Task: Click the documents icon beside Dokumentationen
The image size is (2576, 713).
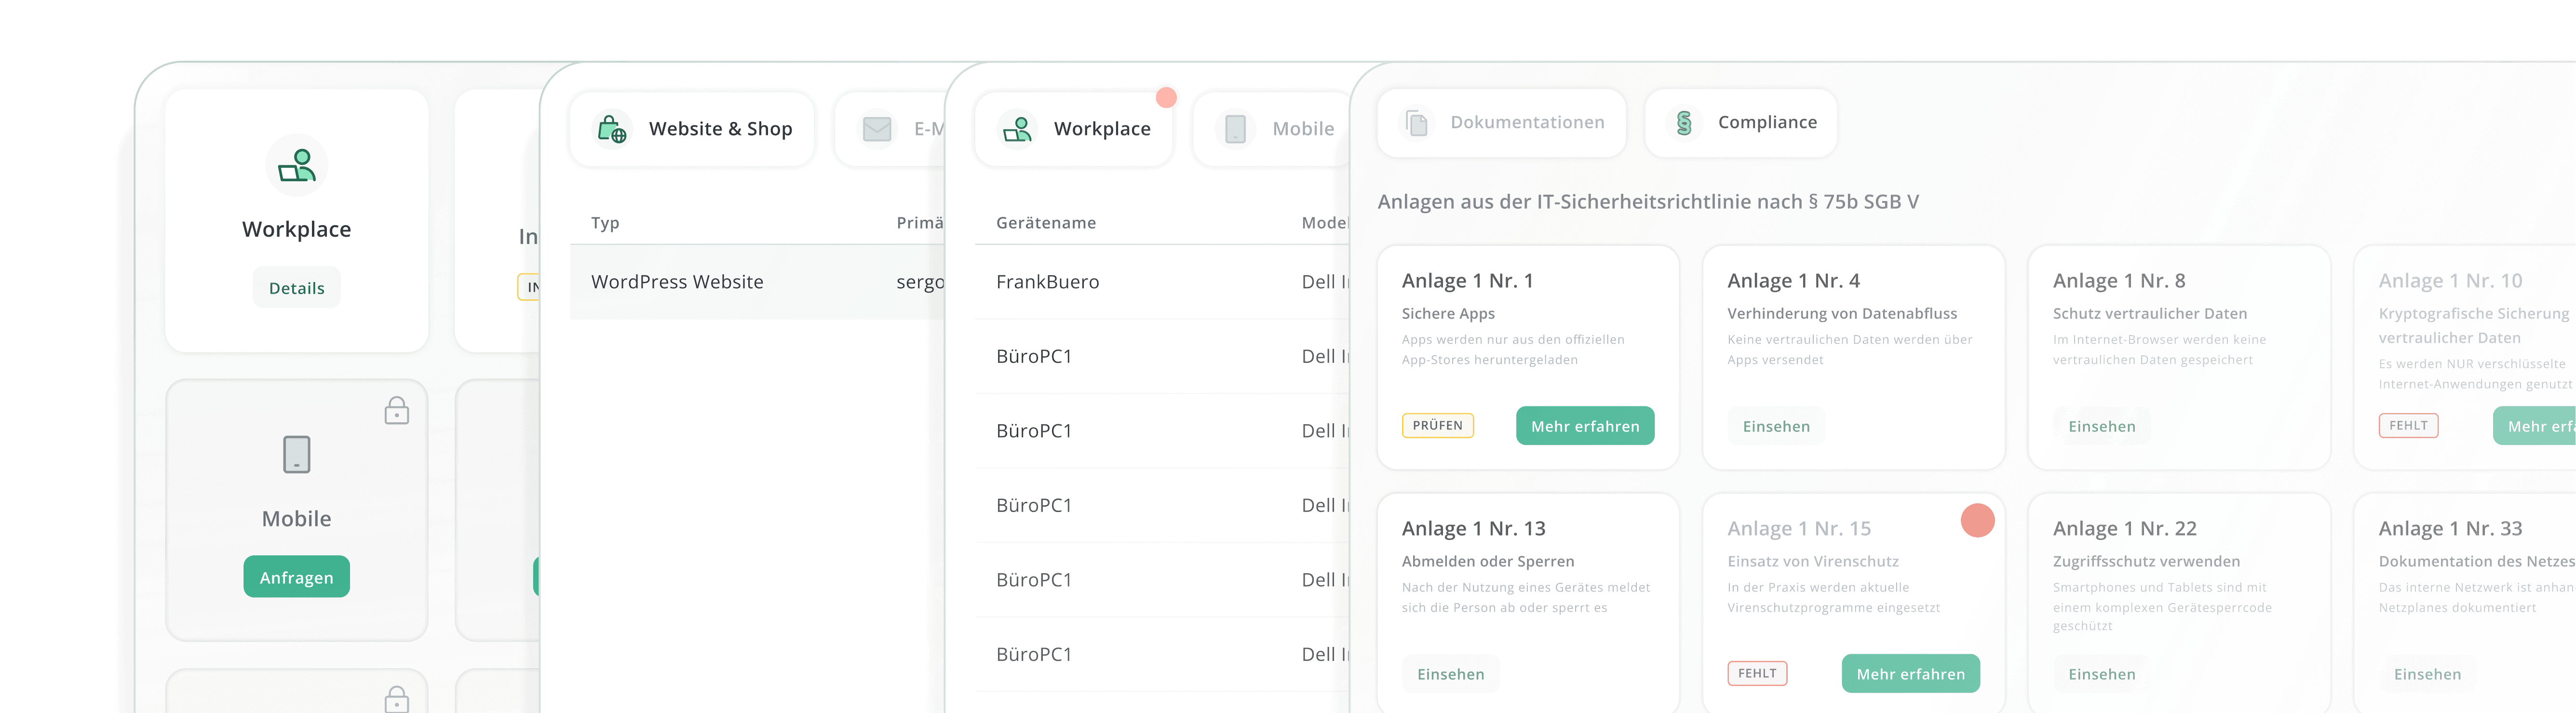Action: tap(1416, 122)
